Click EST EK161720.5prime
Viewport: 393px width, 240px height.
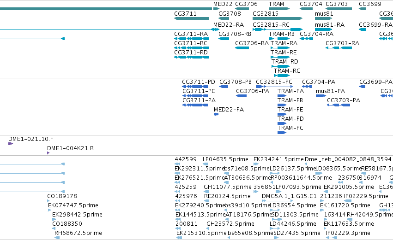tap(345, 205)
